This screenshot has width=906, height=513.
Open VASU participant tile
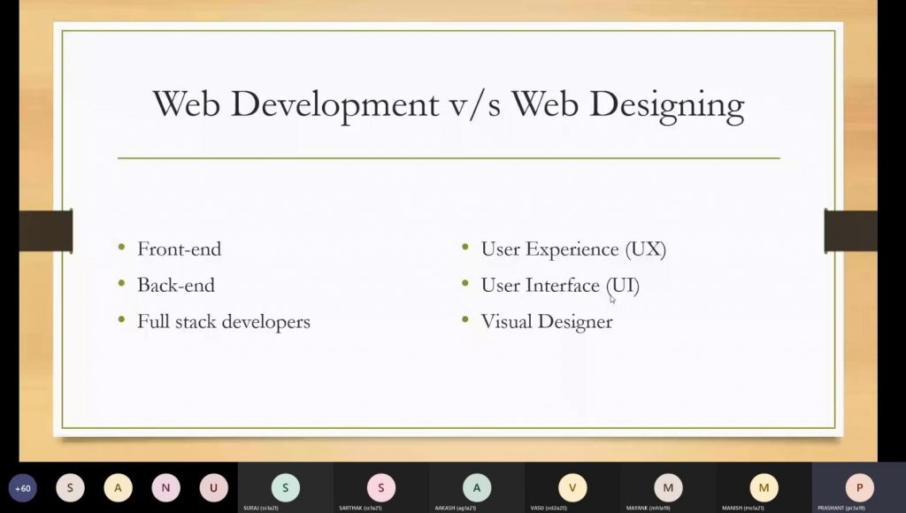[x=572, y=487]
